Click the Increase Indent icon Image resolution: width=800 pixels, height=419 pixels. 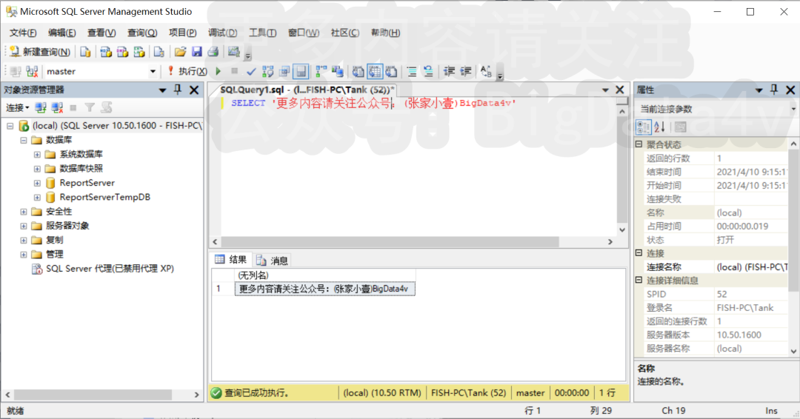(x=466, y=71)
